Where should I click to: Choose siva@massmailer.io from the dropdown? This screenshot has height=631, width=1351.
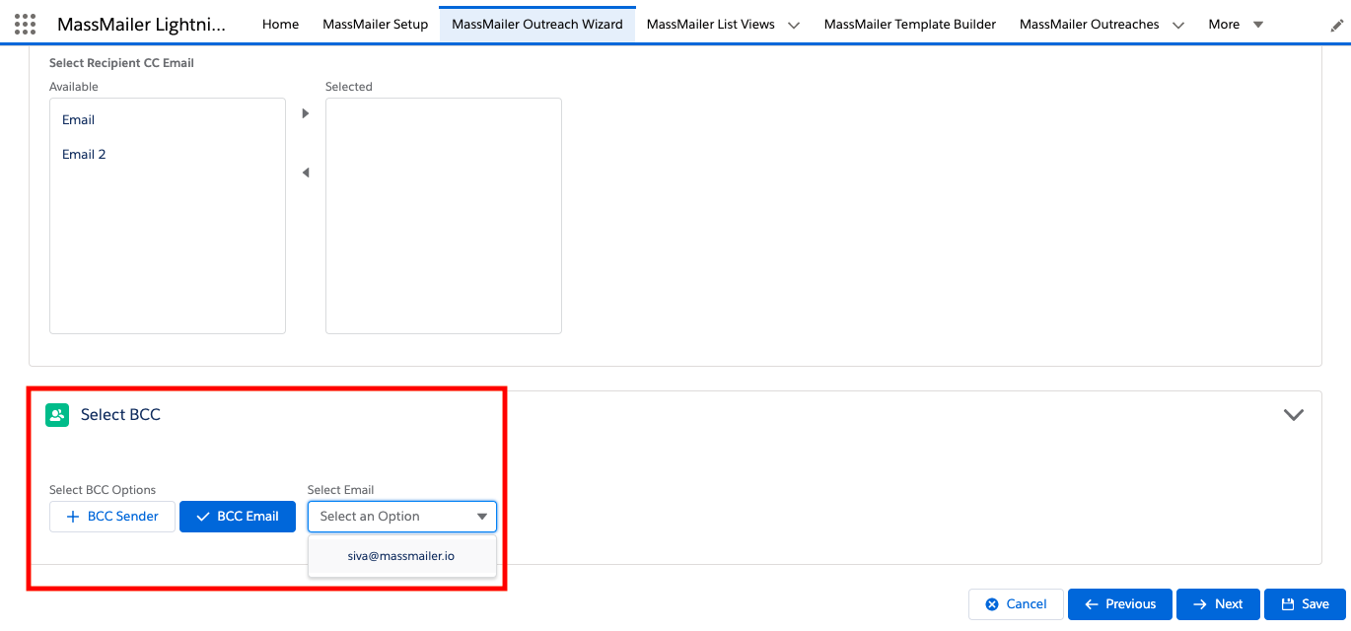(x=402, y=556)
